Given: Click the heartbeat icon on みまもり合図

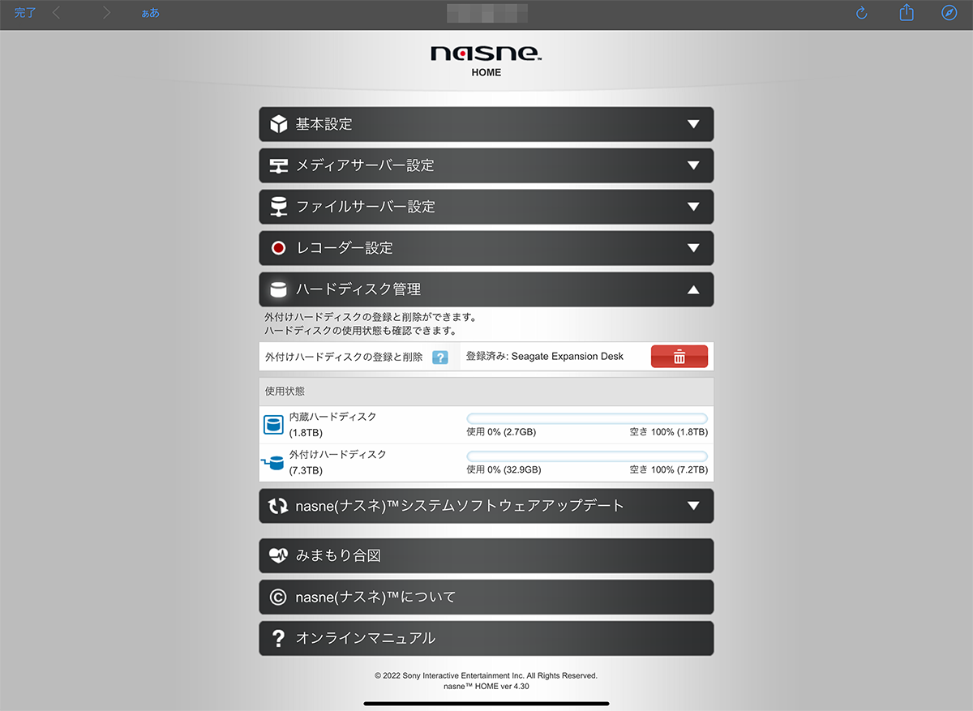Looking at the screenshot, I should coord(279,555).
